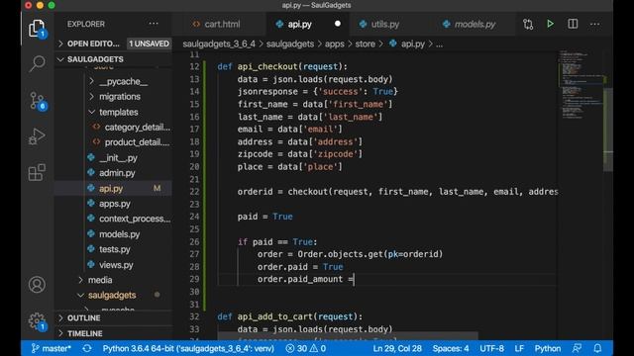634x356 pixels.
Task: Click the master branch indicator
Action: [51, 348]
